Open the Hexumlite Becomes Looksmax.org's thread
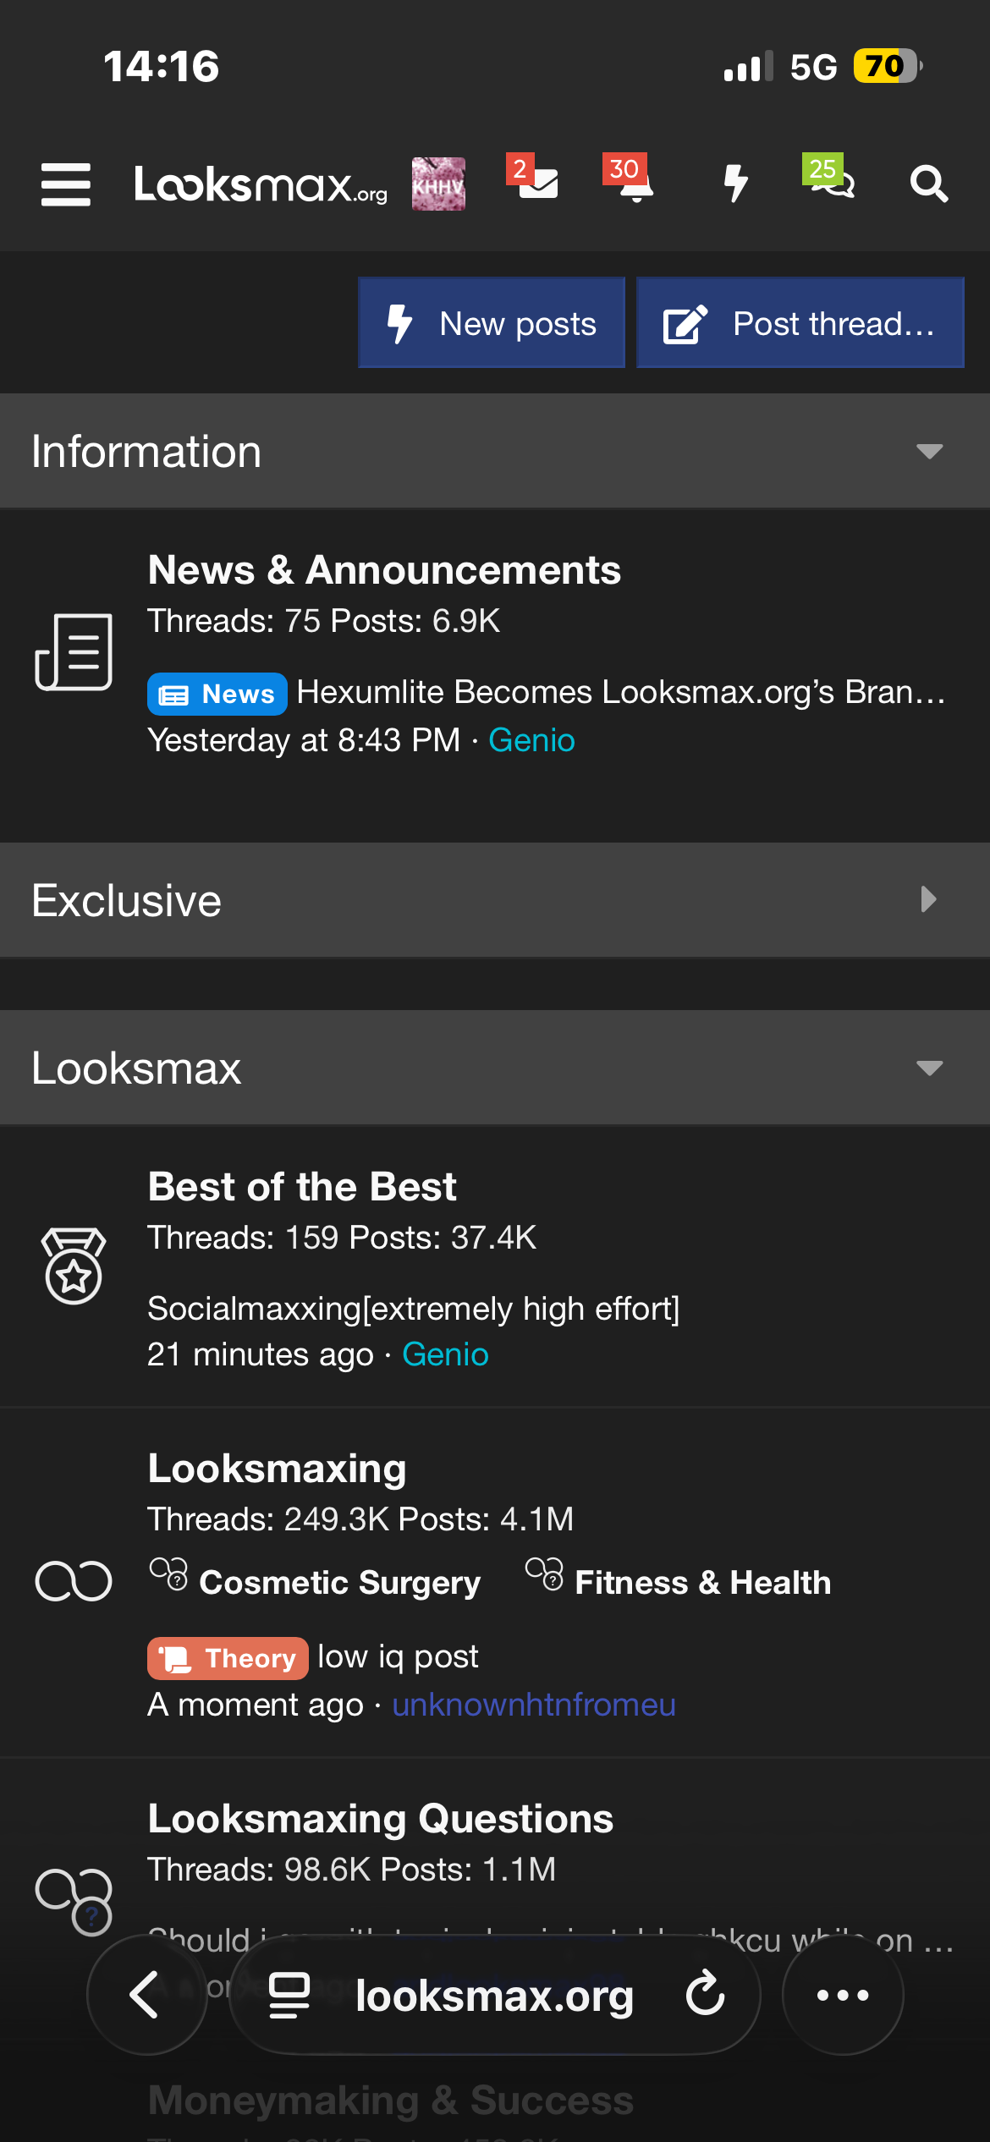The height and width of the screenshot is (2142, 990). [x=621, y=692]
